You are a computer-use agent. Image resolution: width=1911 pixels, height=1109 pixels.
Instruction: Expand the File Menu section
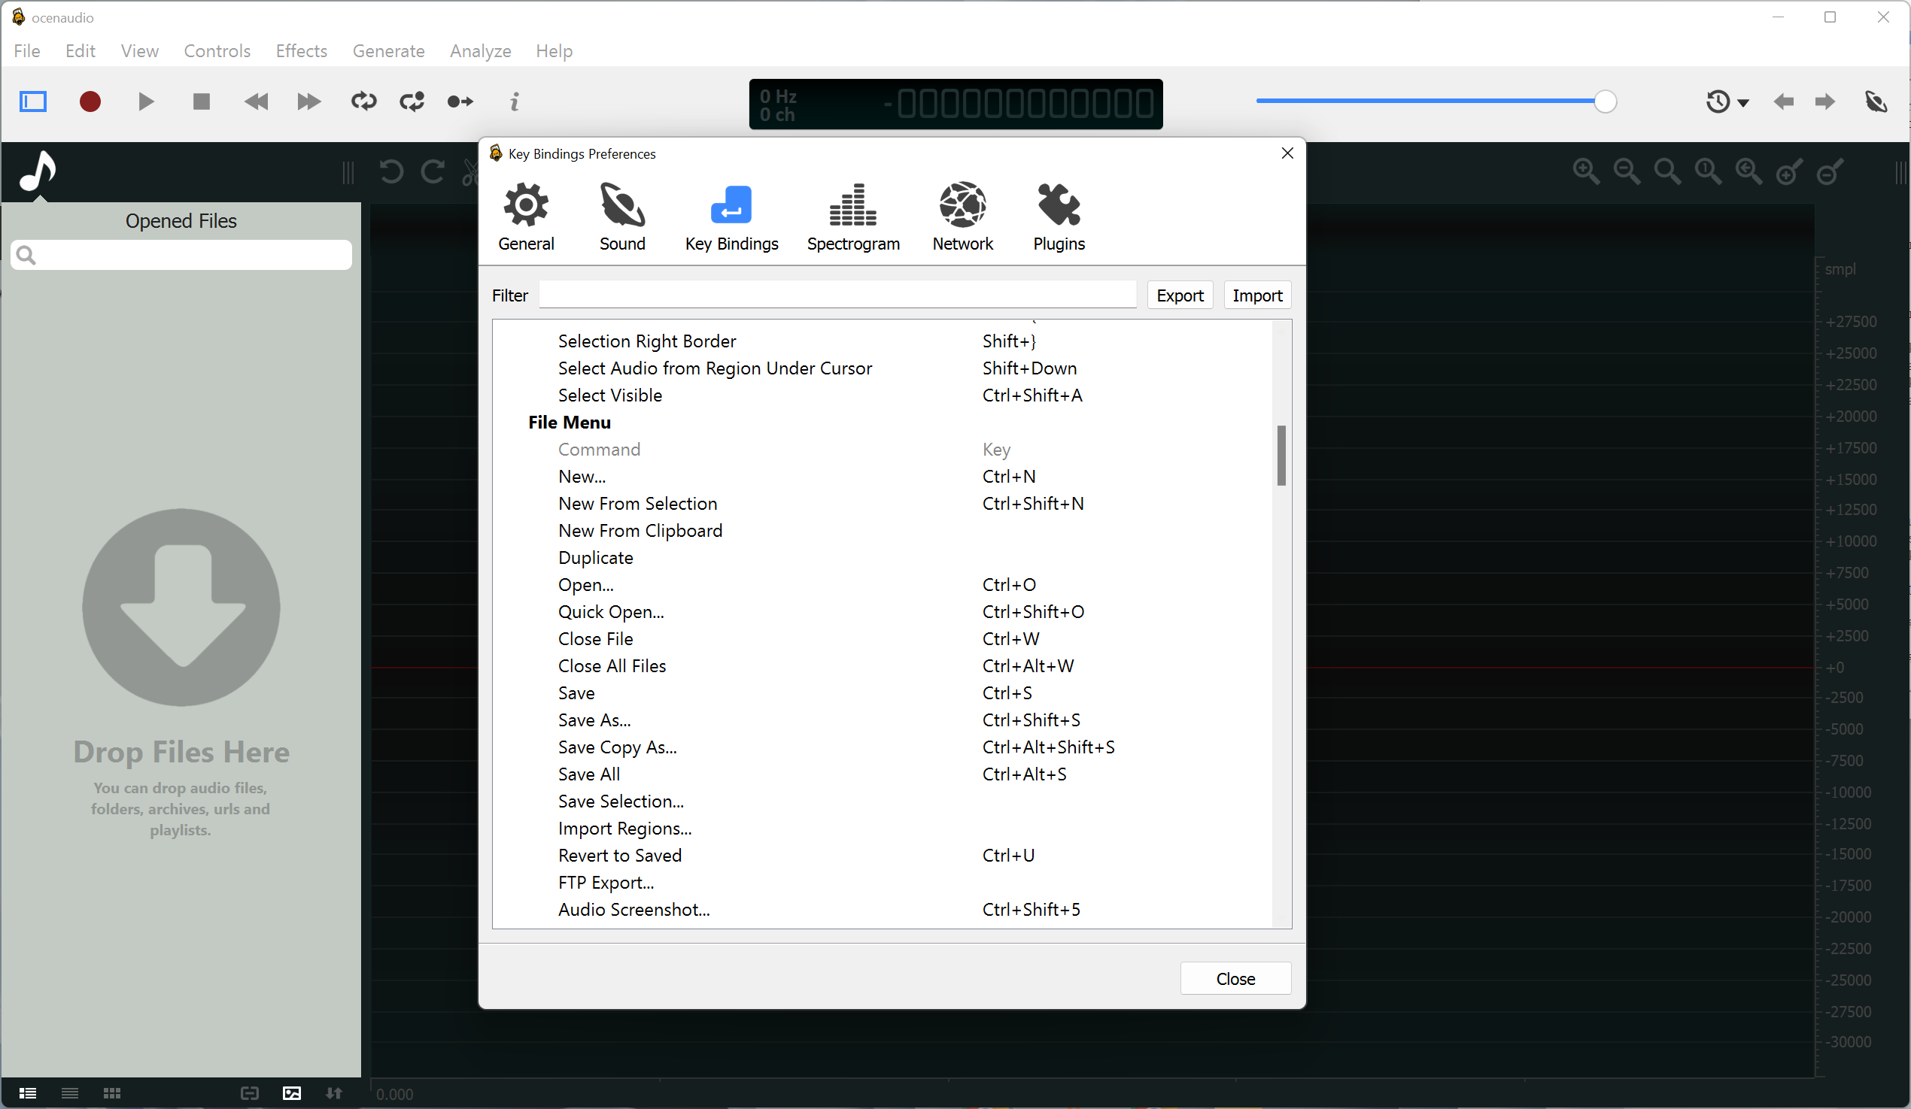tap(568, 423)
